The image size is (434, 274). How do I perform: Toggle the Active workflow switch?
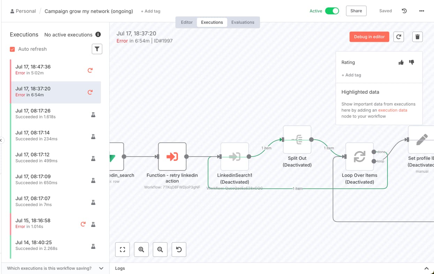pyautogui.click(x=332, y=11)
